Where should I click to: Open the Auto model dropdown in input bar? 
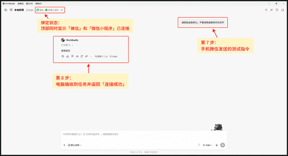click(207, 145)
